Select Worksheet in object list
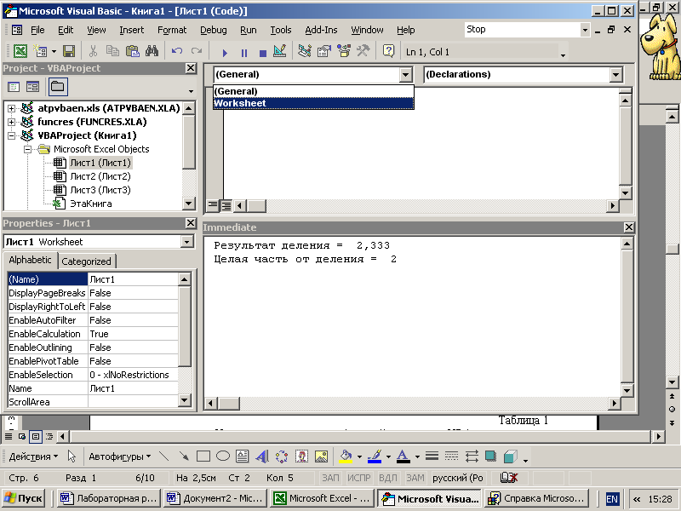Image resolution: width=681 pixels, height=511 pixels. click(313, 103)
